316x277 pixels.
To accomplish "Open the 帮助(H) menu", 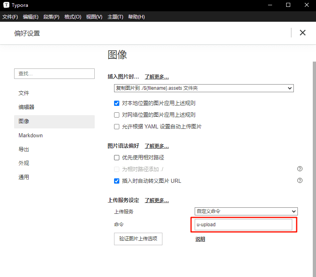I will pos(136,17).
